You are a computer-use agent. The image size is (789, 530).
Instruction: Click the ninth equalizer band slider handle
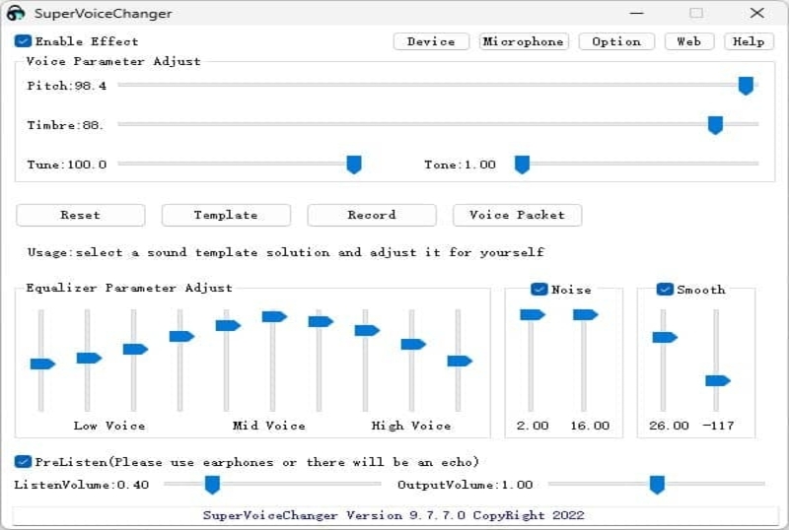point(413,344)
